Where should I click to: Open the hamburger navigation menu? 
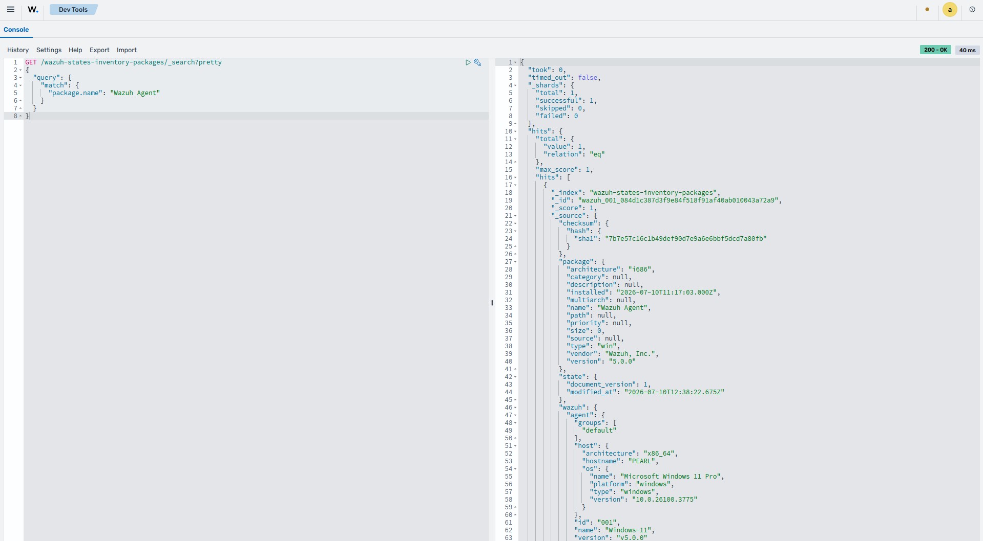[10, 9]
